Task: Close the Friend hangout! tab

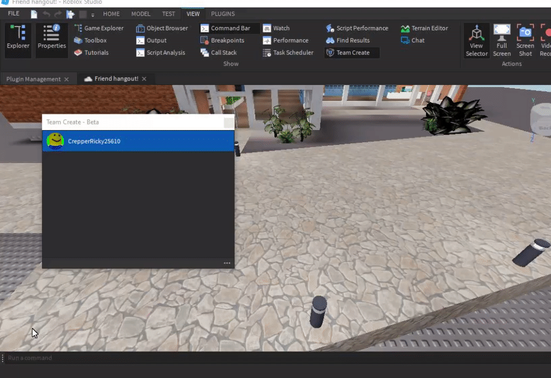Action: [x=144, y=79]
